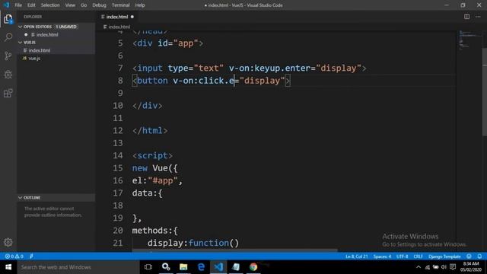Collapse the VUEJS folder section
The height and width of the screenshot is (274, 487).
[x=21, y=43]
